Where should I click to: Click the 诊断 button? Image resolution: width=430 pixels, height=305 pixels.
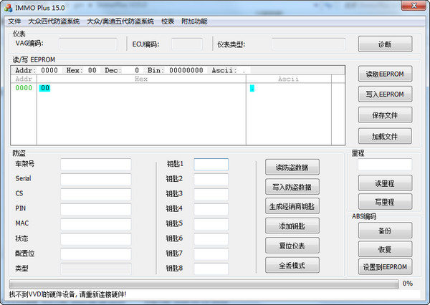385,44
